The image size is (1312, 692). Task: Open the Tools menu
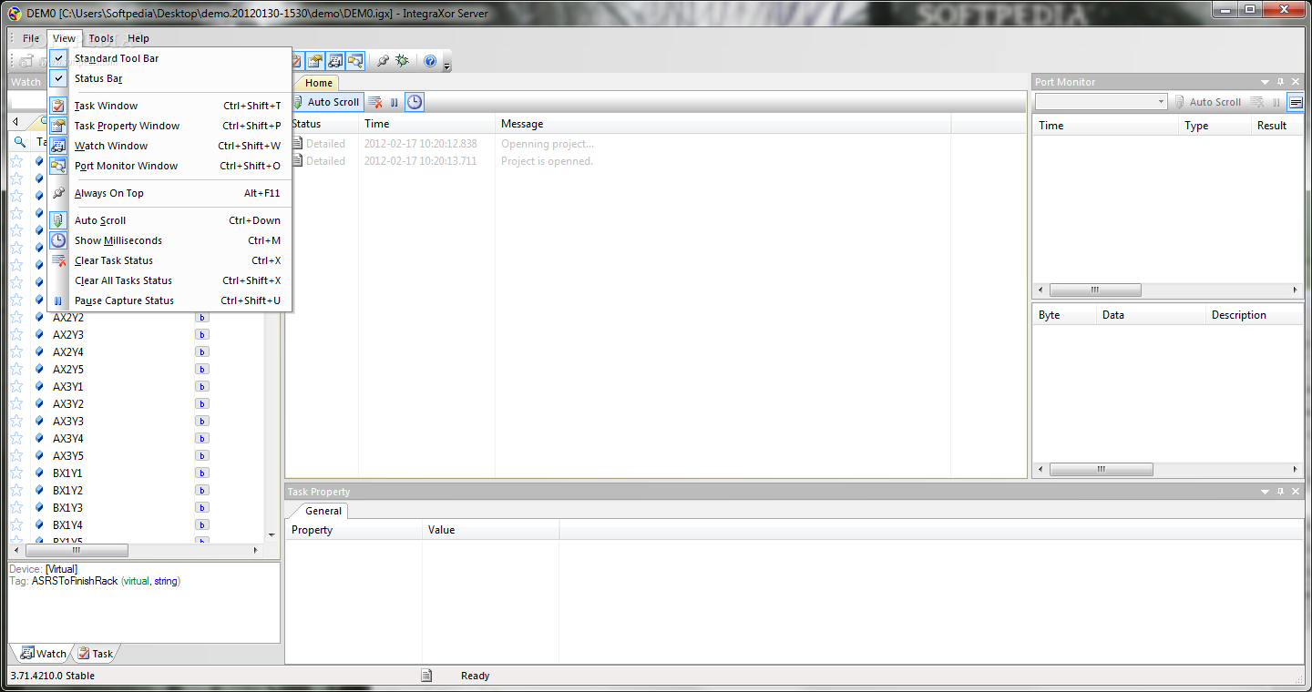pyautogui.click(x=101, y=38)
